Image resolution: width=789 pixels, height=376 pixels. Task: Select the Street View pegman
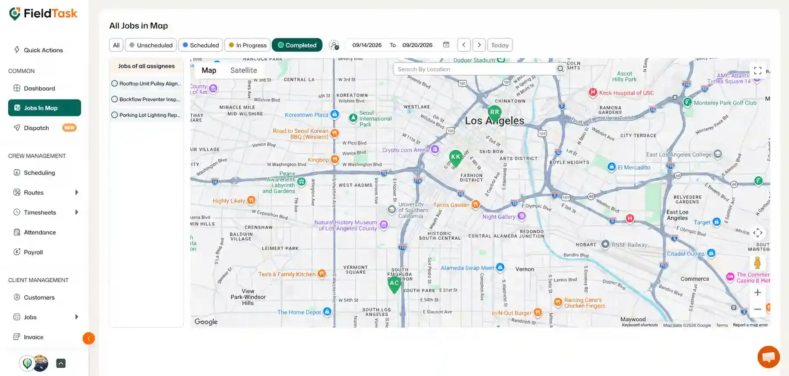click(x=758, y=263)
